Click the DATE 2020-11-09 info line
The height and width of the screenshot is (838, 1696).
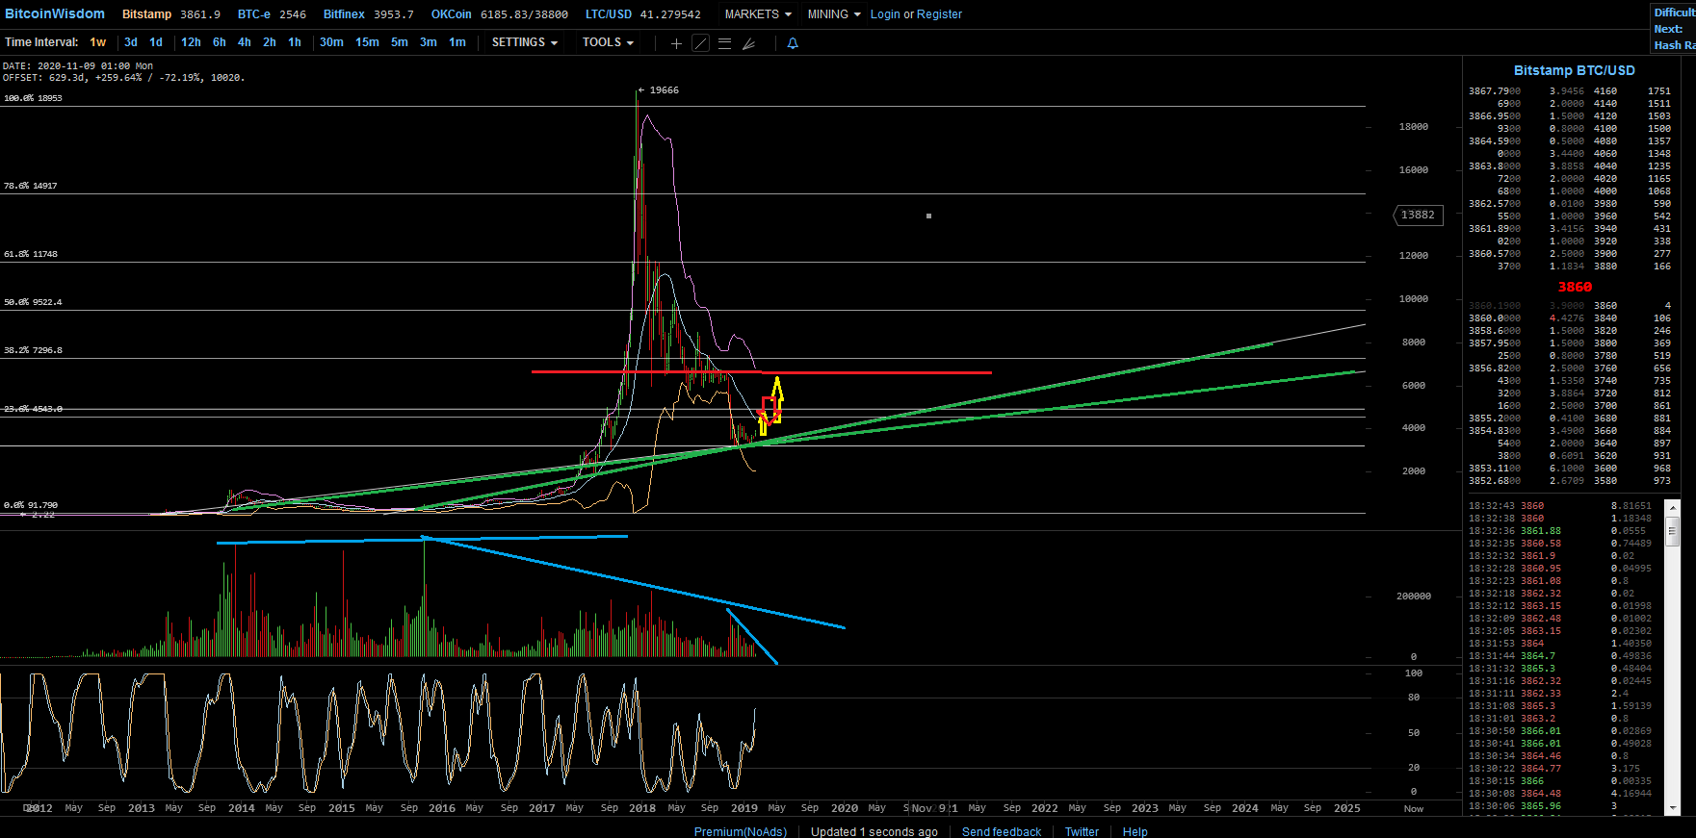[x=78, y=66]
